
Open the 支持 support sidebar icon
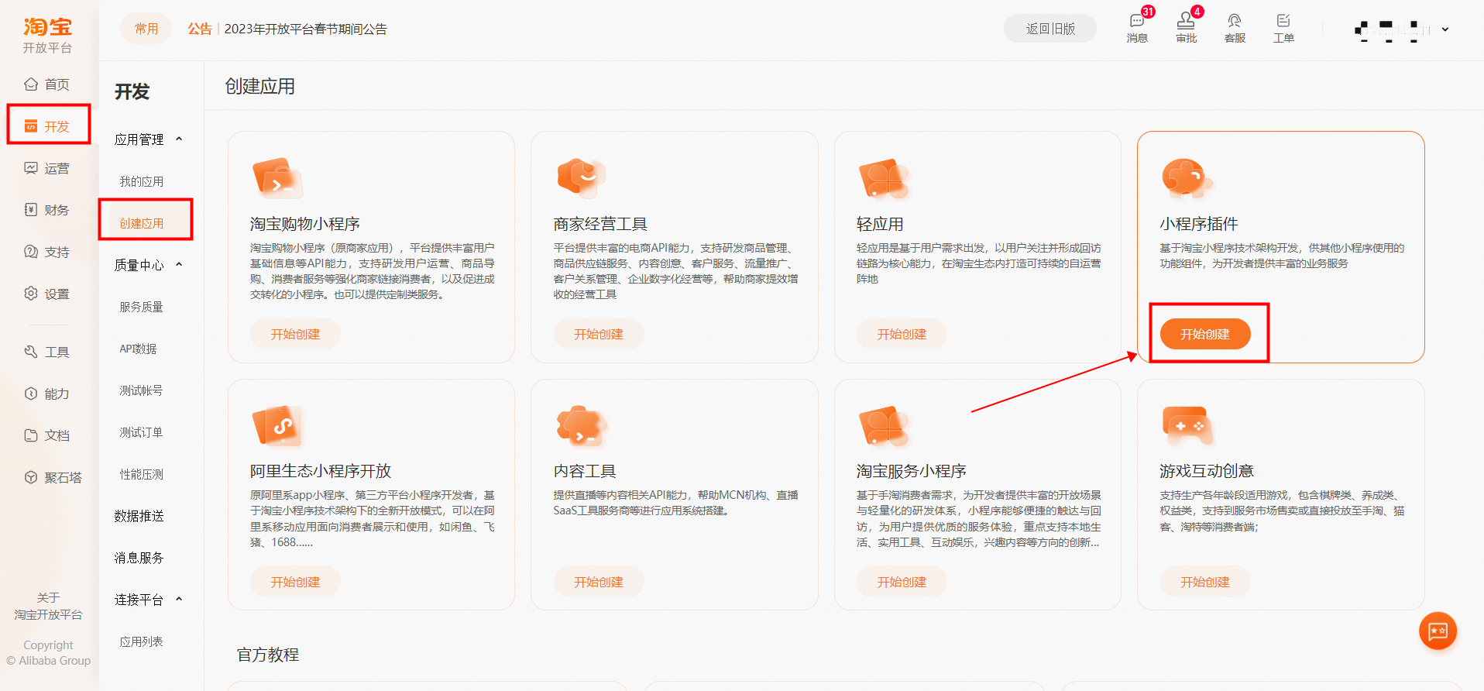point(31,252)
